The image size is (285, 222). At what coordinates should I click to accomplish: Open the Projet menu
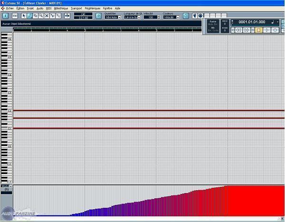point(30,9)
